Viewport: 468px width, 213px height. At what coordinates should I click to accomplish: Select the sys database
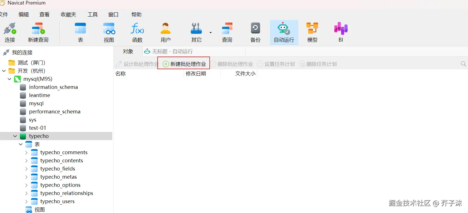tap(32, 120)
